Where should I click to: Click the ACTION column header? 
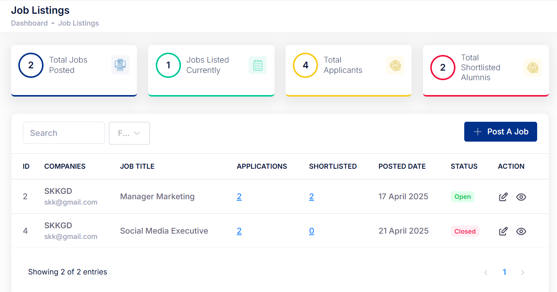pos(511,166)
